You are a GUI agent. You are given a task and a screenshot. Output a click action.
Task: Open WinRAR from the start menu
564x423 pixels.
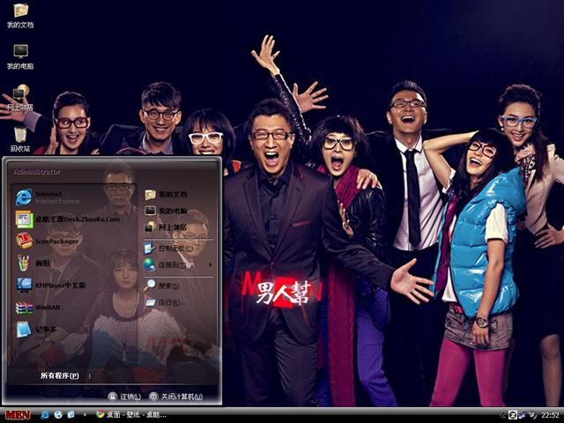39,308
